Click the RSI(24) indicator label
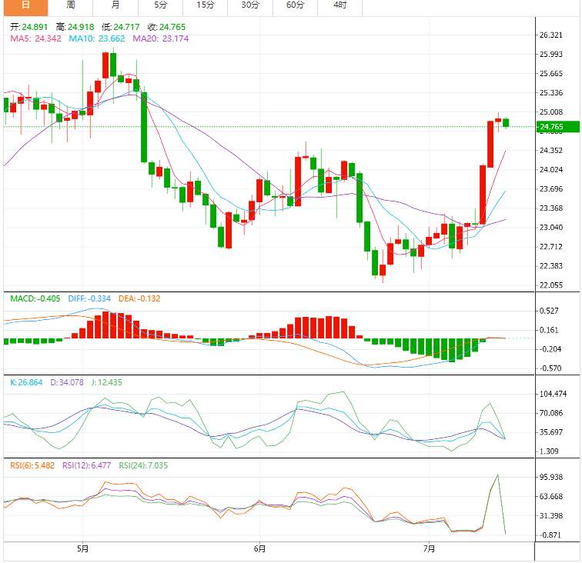This screenshot has height=563, width=582. pyautogui.click(x=145, y=465)
